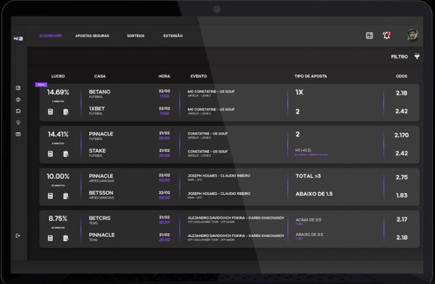Screen dimensions: 435x284
Task: Select the 8.75% profit value
Action: coord(58,218)
